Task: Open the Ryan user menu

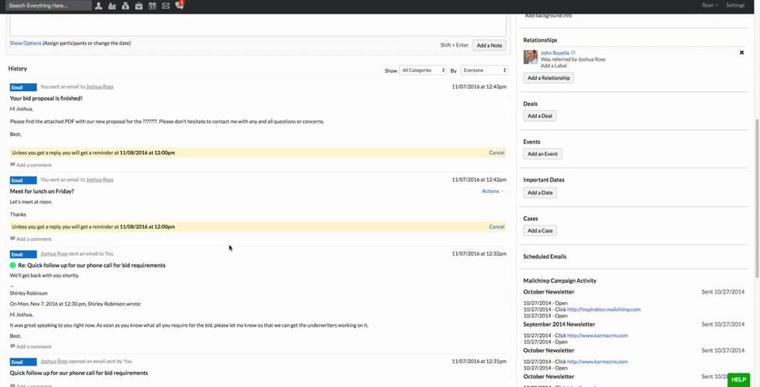Action: pyautogui.click(x=710, y=6)
